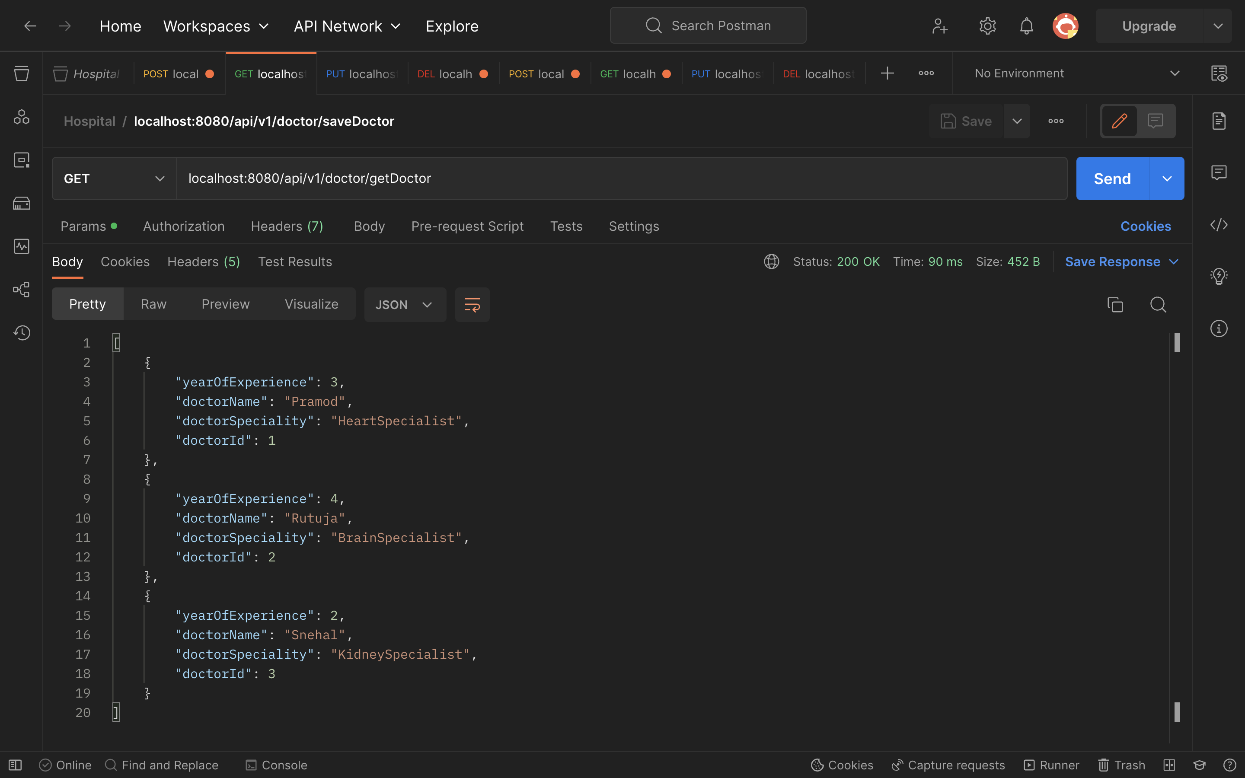Viewport: 1245px width, 778px height.
Task: Toggle two-pane layout in status bar
Action: coord(1169,765)
